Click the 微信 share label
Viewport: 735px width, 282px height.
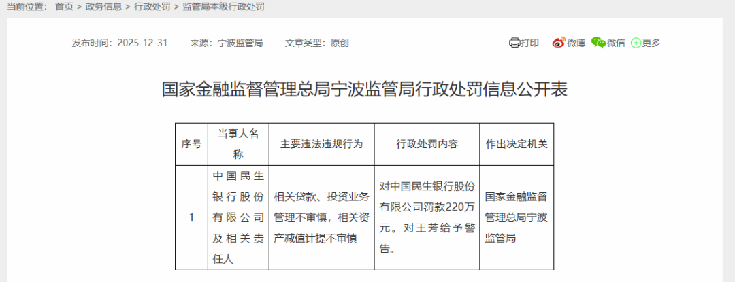tap(615, 43)
